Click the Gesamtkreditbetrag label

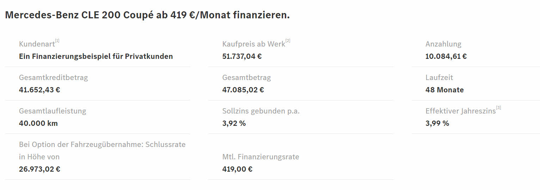[53, 78]
